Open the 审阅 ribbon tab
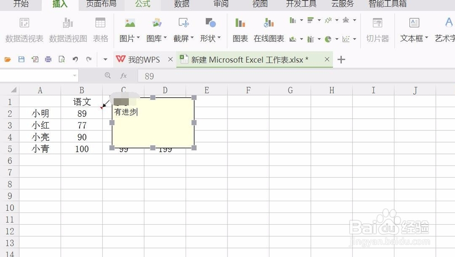The image size is (455, 257). coord(221,4)
